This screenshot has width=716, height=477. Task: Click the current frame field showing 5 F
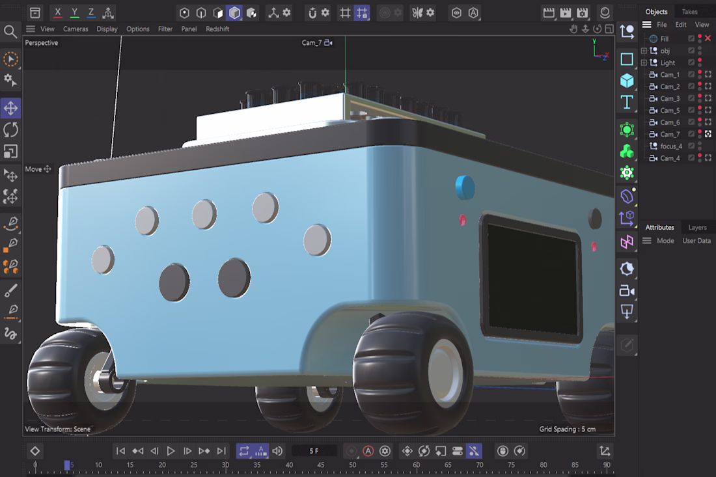pos(314,451)
